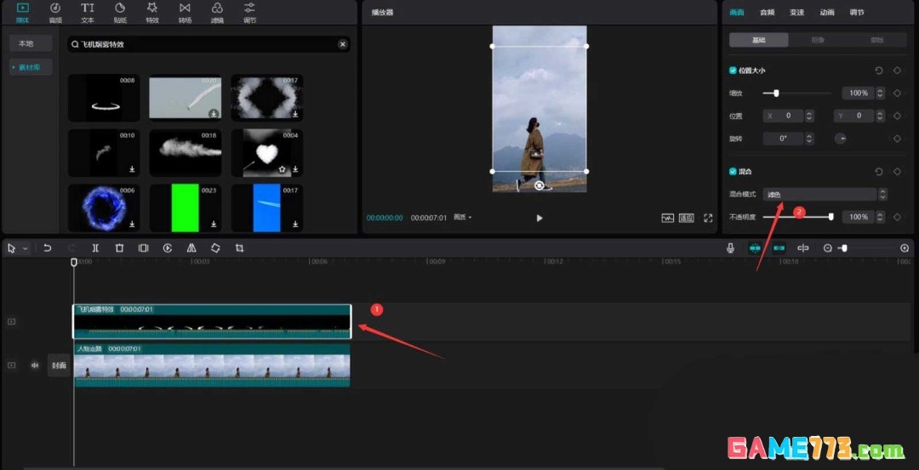Click the split clip tool in timeline toolbar

click(95, 248)
